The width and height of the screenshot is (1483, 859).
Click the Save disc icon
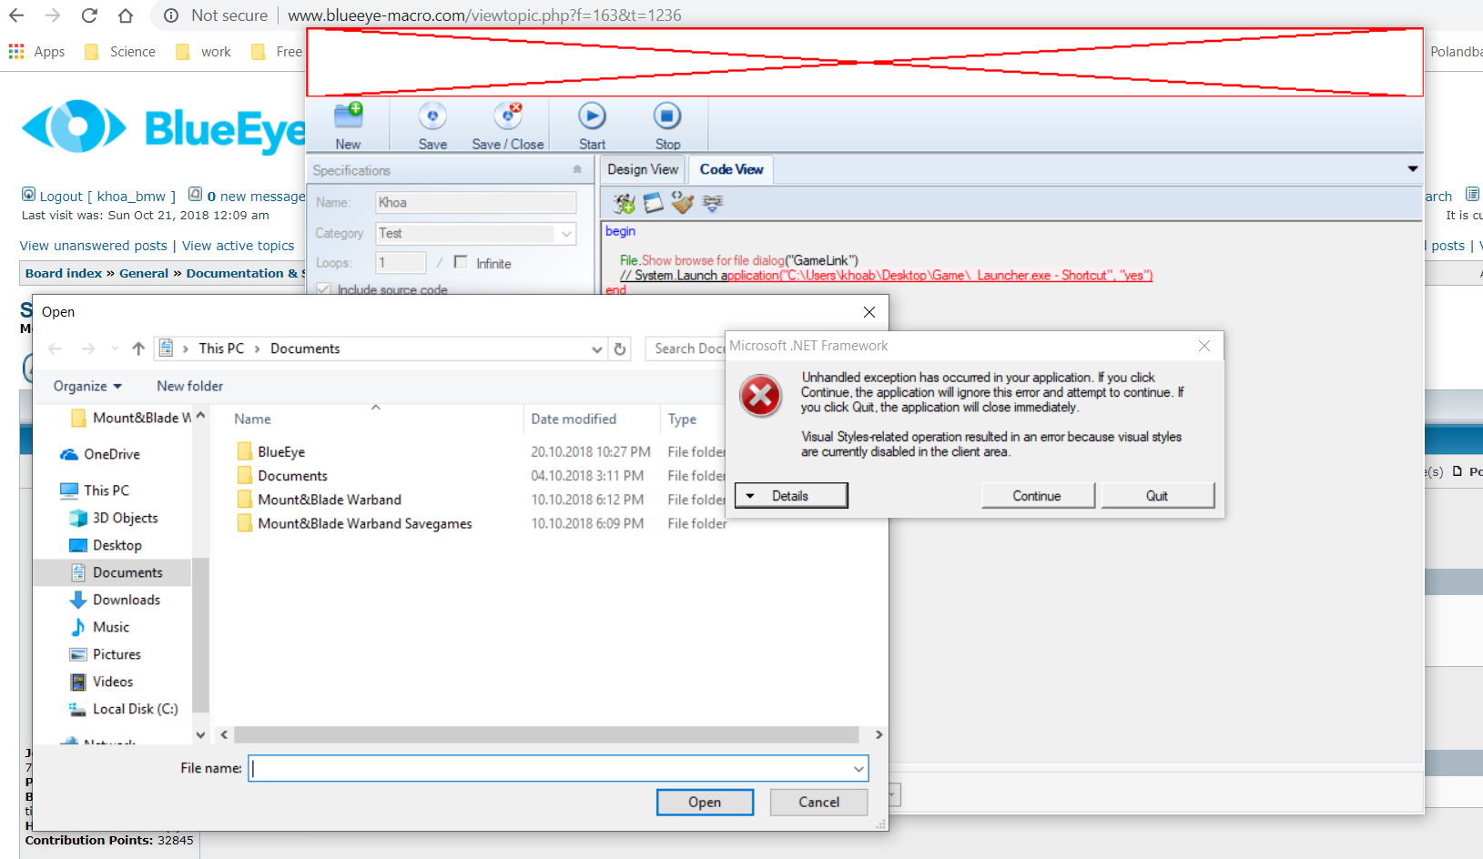(432, 116)
